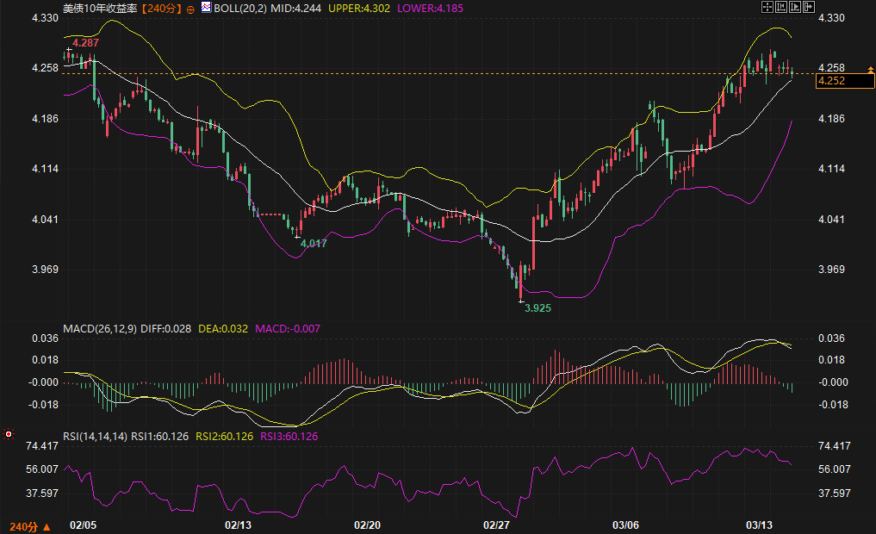
Task: Click the scroll-forward chart axis icon
Action: (795, 7)
